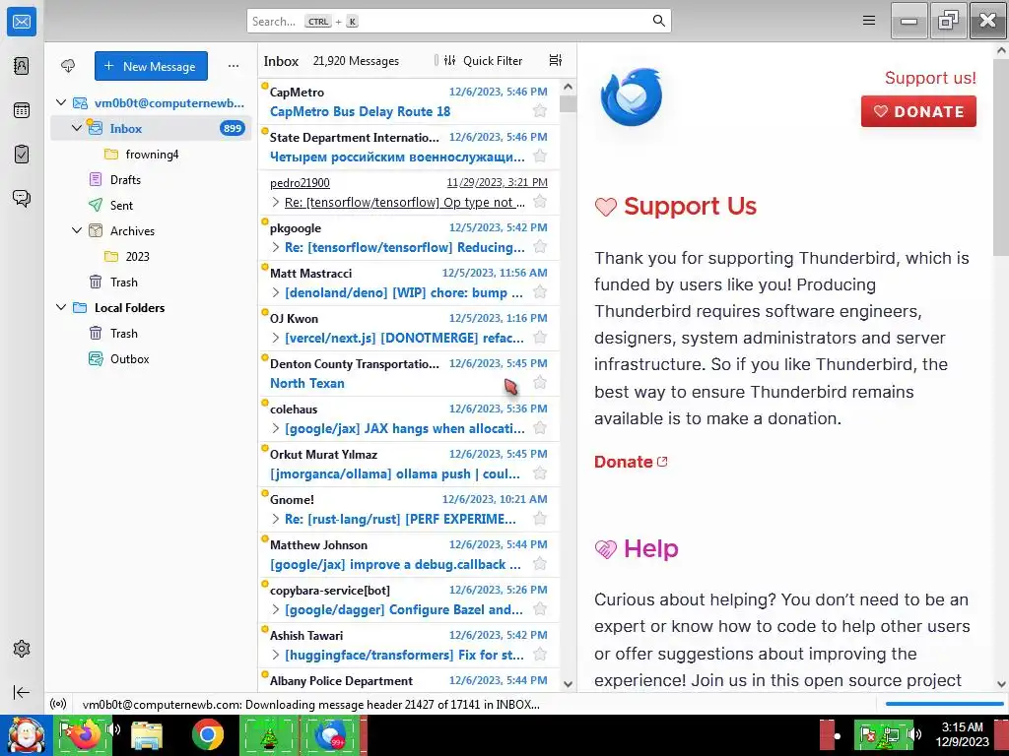Expand the colehaus JAX thread
Viewport: 1009px width, 756px height.
pos(276,428)
